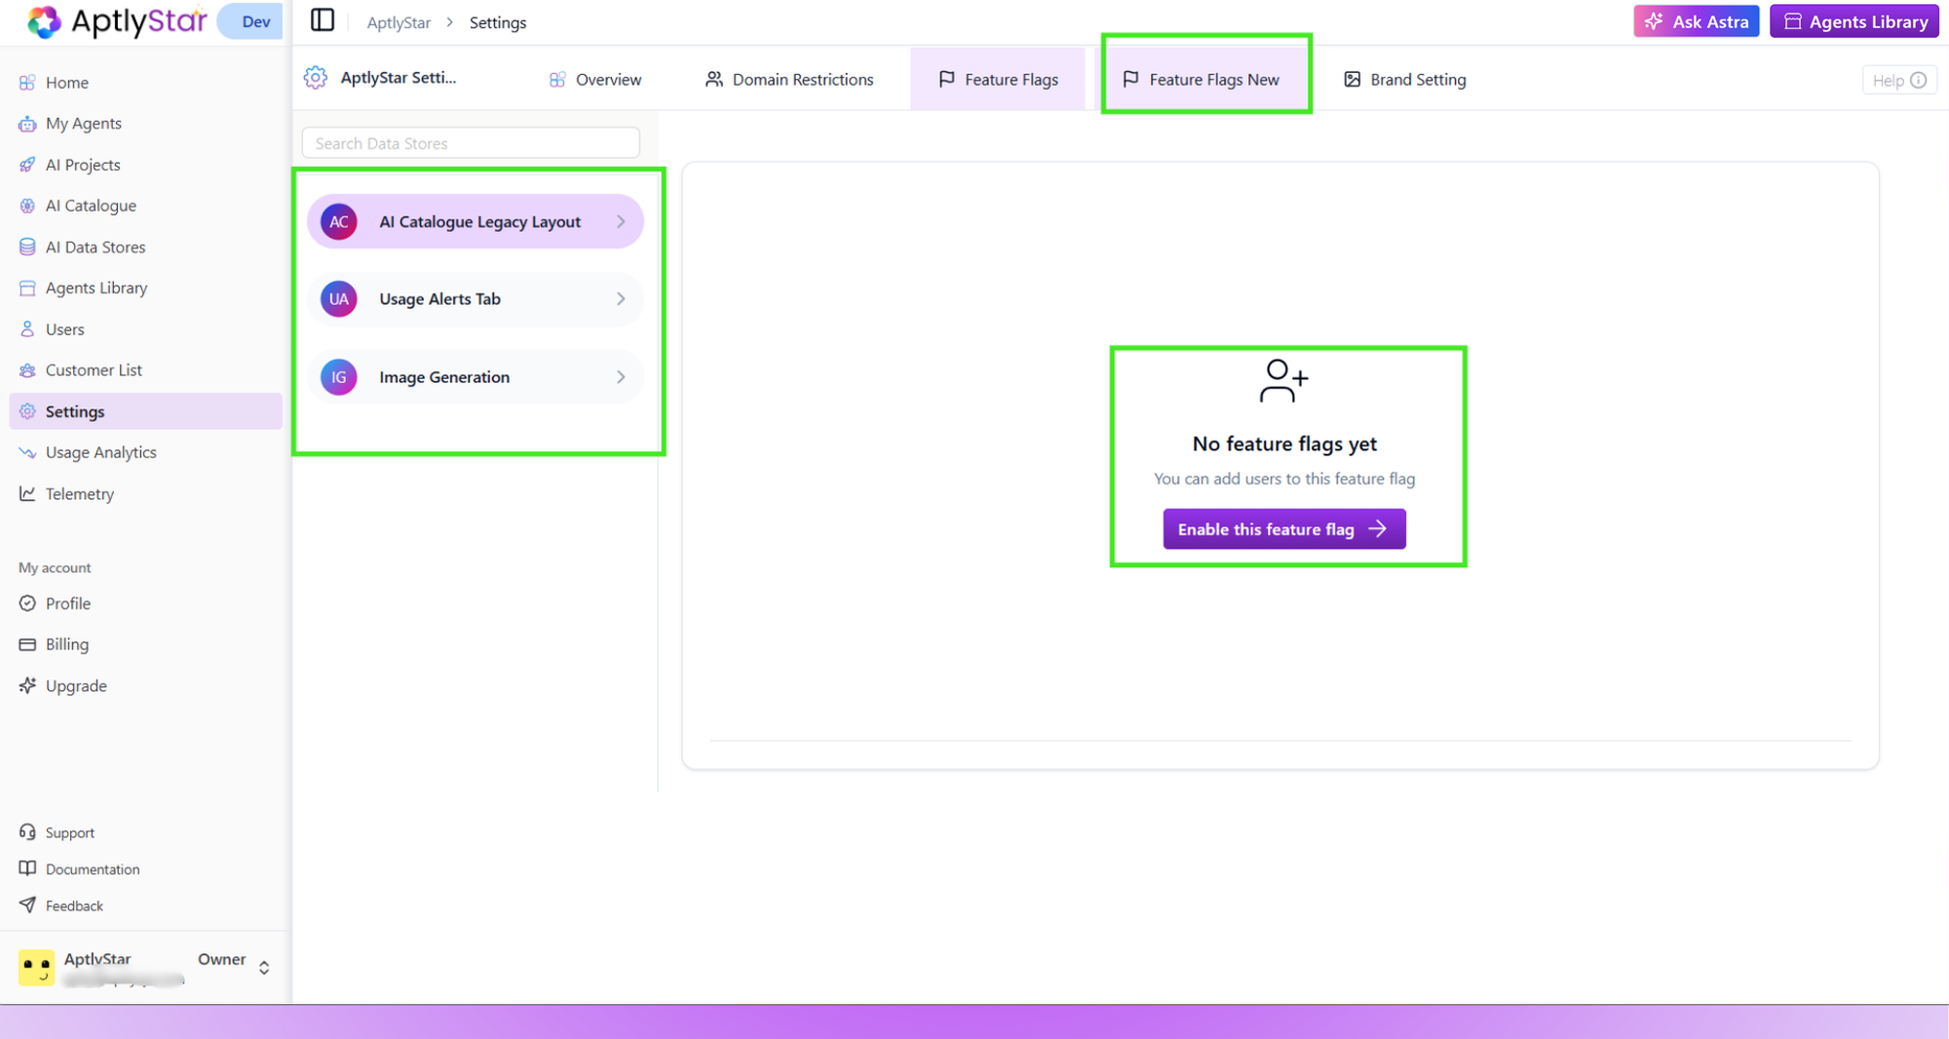
Task: Open the Ask Astra assistant
Action: (1696, 20)
